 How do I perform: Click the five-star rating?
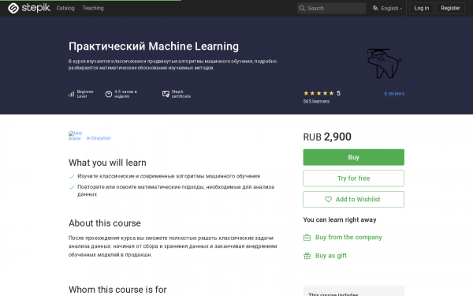(x=318, y=93)
